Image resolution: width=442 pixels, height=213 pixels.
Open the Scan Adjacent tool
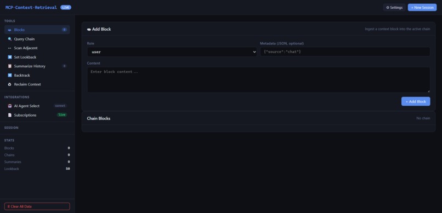pos(37,48)
